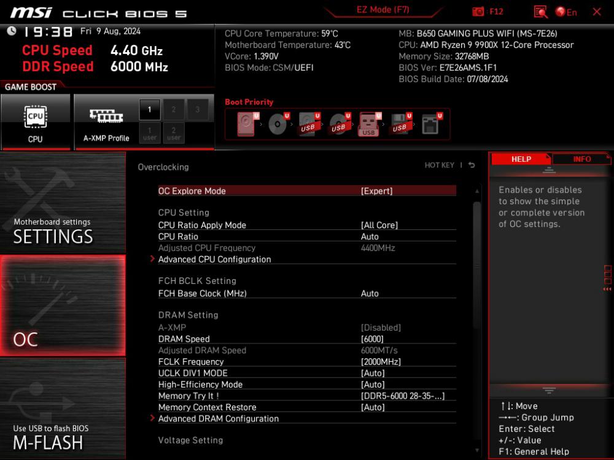Screen dimensions: 614x460
Task: Open the SETTINGS motherboard section
Action: tap(63, 202)
